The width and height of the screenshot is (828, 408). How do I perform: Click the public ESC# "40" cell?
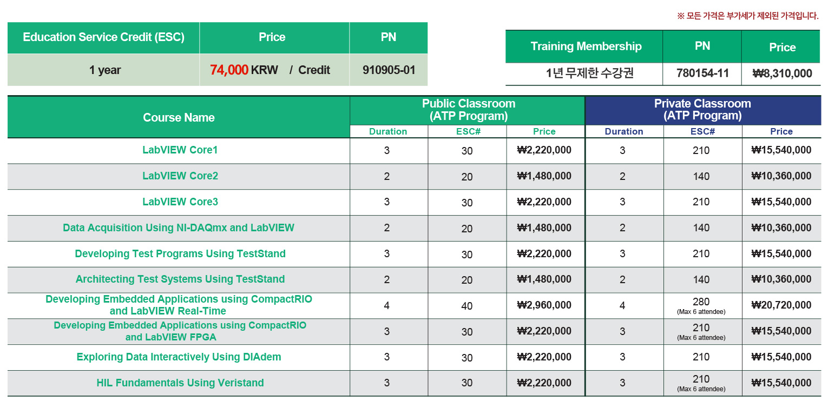[x=467, y=306]
